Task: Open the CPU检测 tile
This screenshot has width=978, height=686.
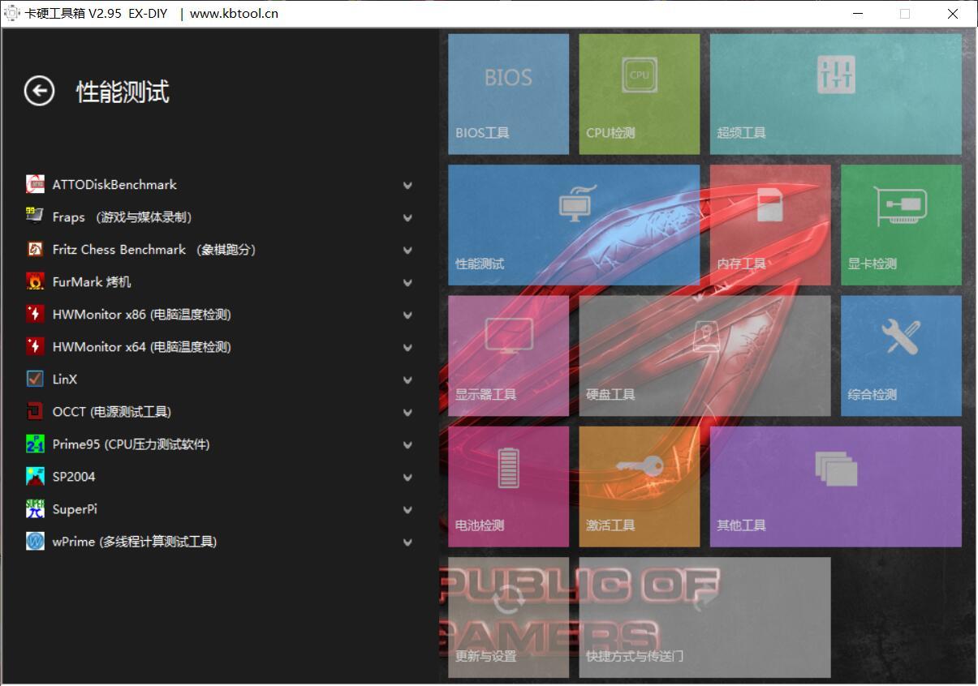Action: 640,94
